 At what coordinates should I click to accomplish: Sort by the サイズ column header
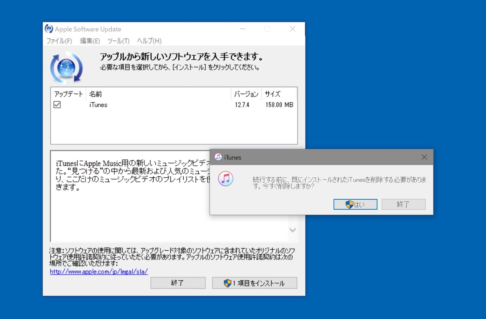279,94
